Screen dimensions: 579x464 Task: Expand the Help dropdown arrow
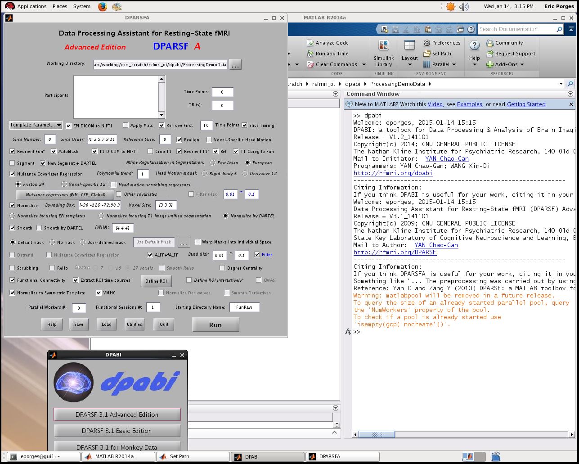(474, 64)
